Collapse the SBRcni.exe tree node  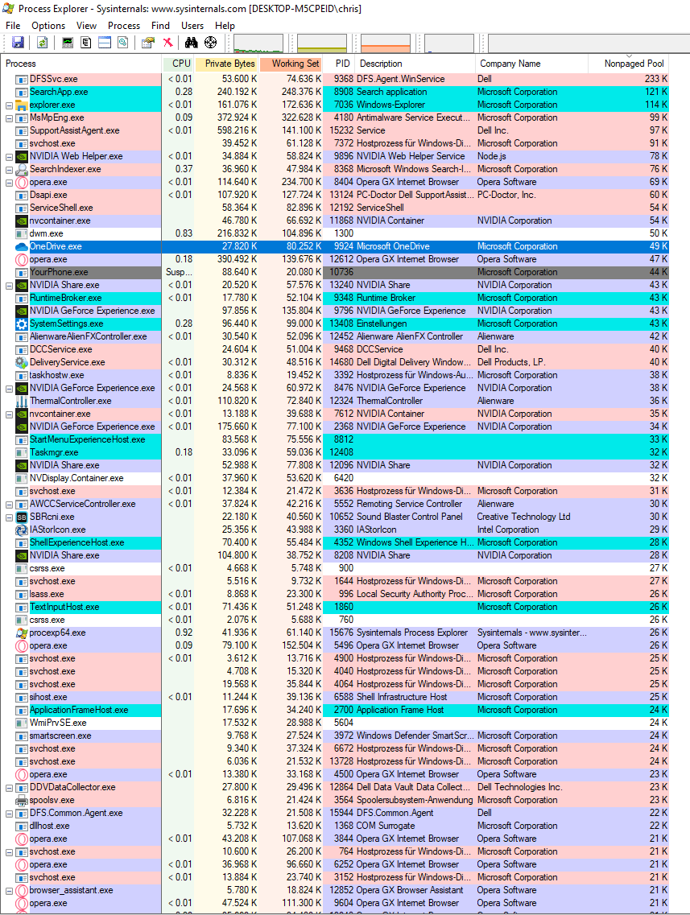pyautogui.click(x=9, y=517)
